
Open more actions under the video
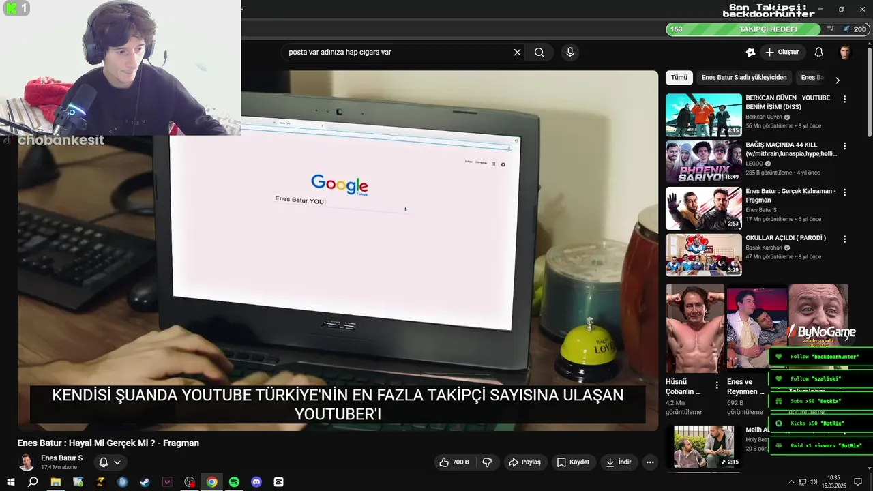pos(650,462)
